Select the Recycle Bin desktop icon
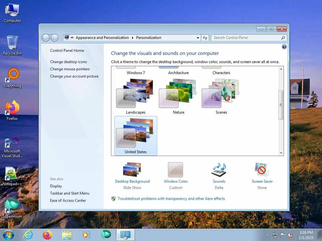The width and height of the screenshot is (322, 241). [x=12, y=46]
